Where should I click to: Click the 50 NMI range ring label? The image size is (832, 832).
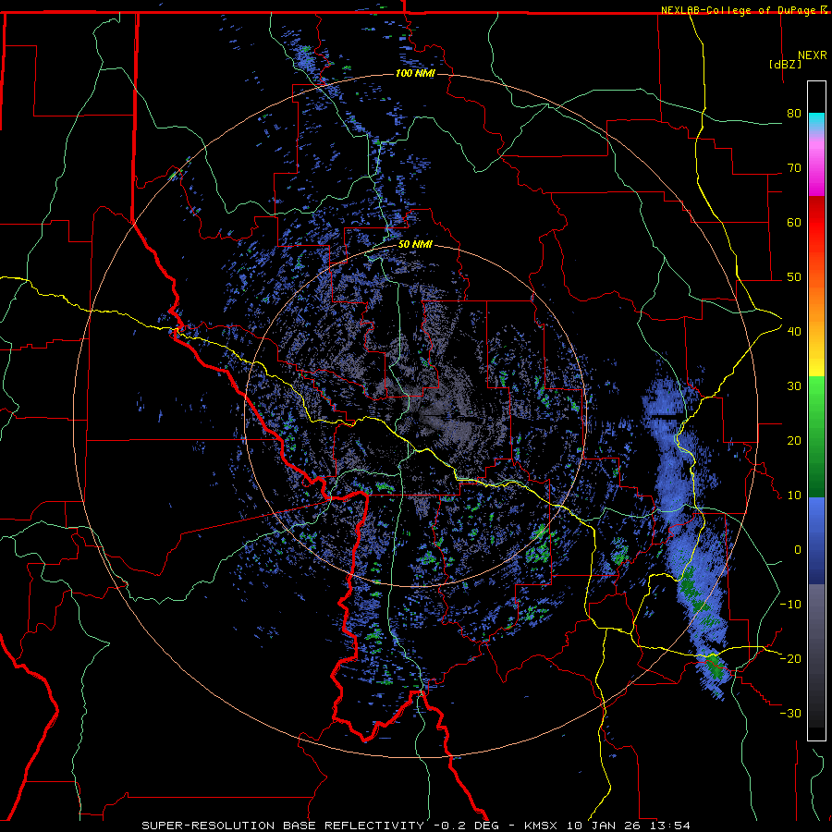pyautogui.click(x=415, y=245)
